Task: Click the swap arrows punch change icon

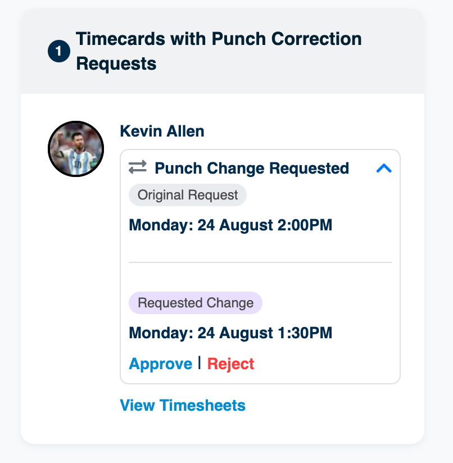Action: coord(138,167)
